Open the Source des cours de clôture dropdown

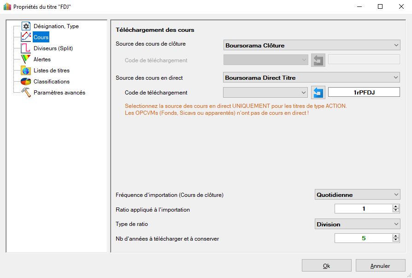click(x=312, y=45)
